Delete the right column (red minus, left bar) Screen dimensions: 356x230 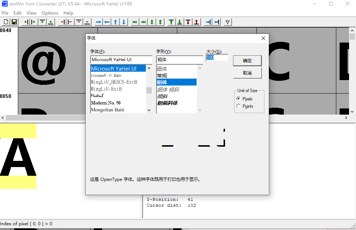point(70,22)
